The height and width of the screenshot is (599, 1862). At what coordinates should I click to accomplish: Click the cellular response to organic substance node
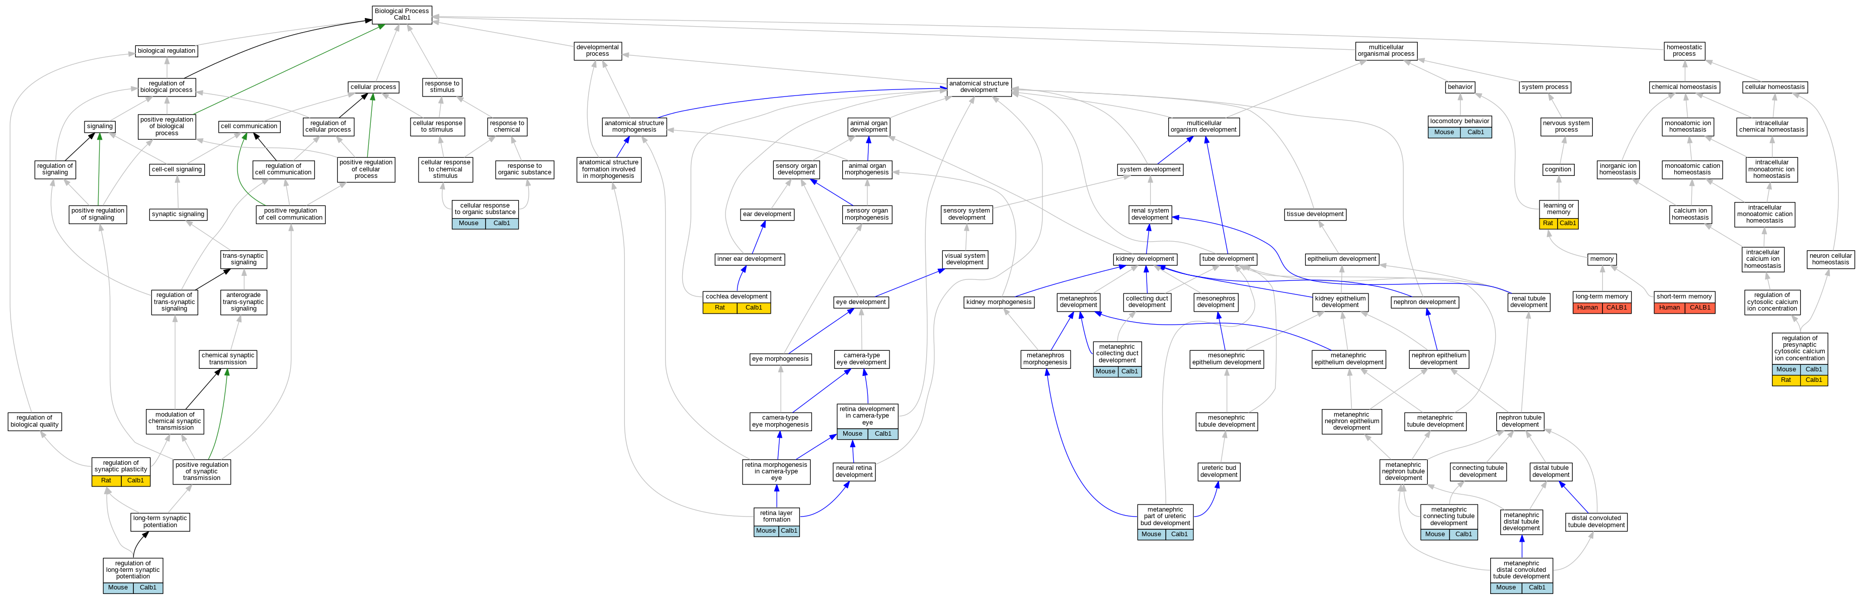tap(485, 209)
